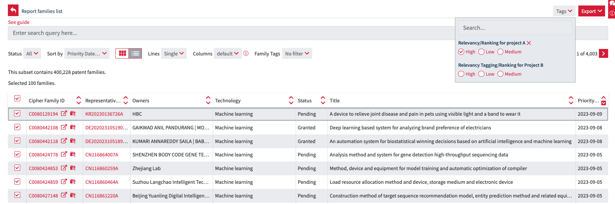Open family C0080427148 link
The image size is (615, 204).
44,196
